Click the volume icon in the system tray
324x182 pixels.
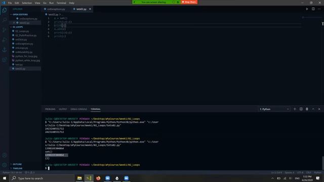[x=291, y=178]
